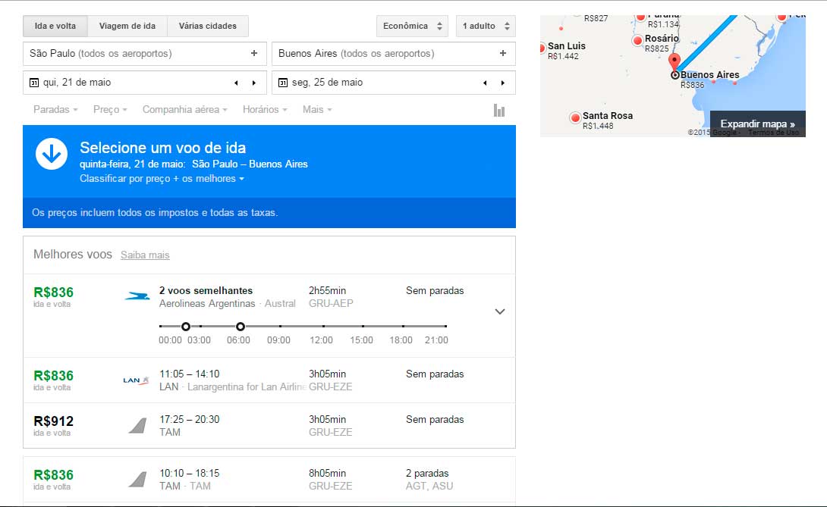Click the Expandir mapa button
Viewport: 827px width, 507px height.
[x=757, y=123]
